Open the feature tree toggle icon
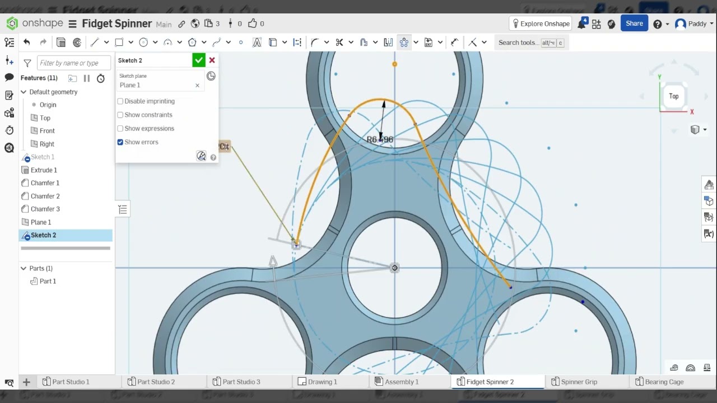Viewport: 717px width, 403px height. click(x=9, y=43)
